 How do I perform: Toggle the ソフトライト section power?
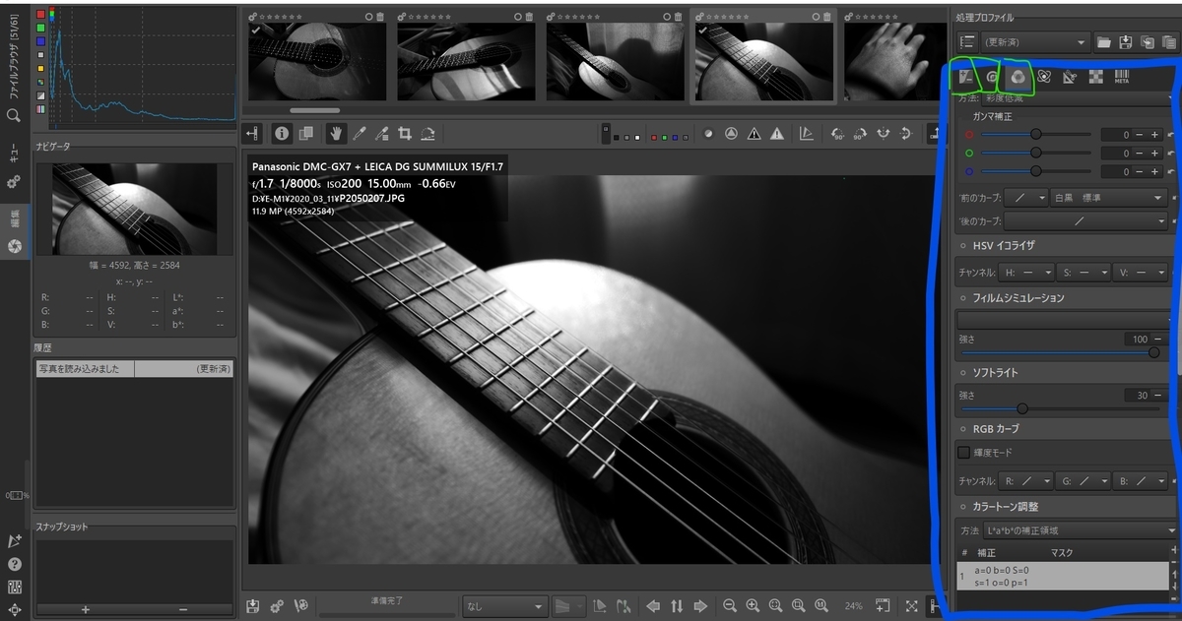tap(963, 373)
